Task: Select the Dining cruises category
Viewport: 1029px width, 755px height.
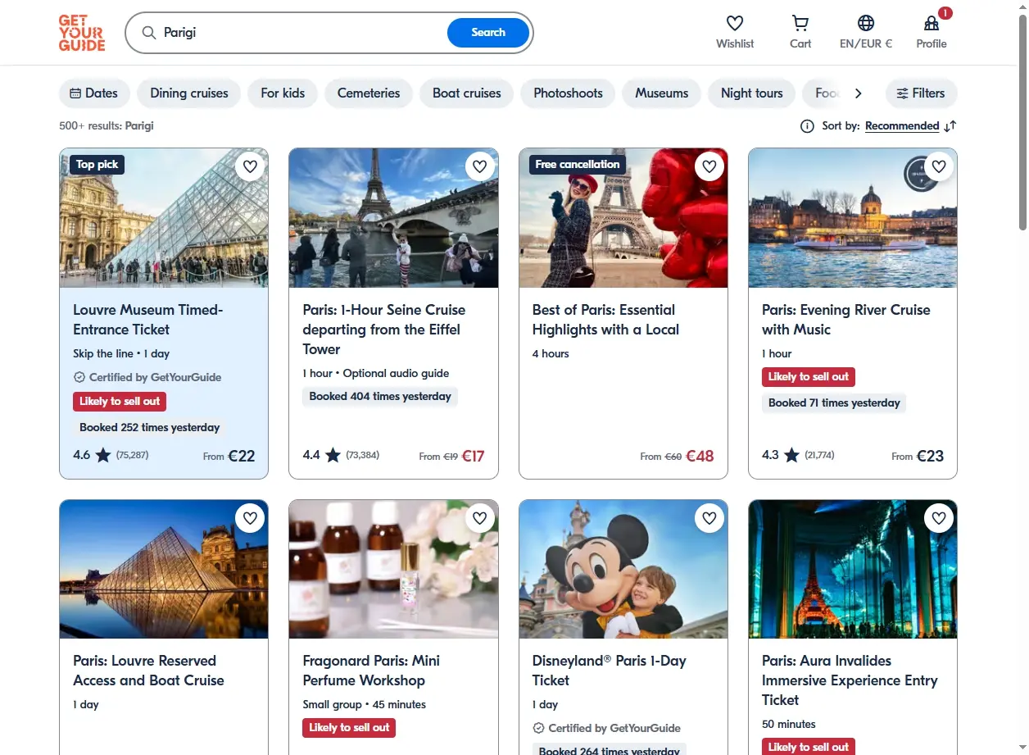Action: coord(189,93)
